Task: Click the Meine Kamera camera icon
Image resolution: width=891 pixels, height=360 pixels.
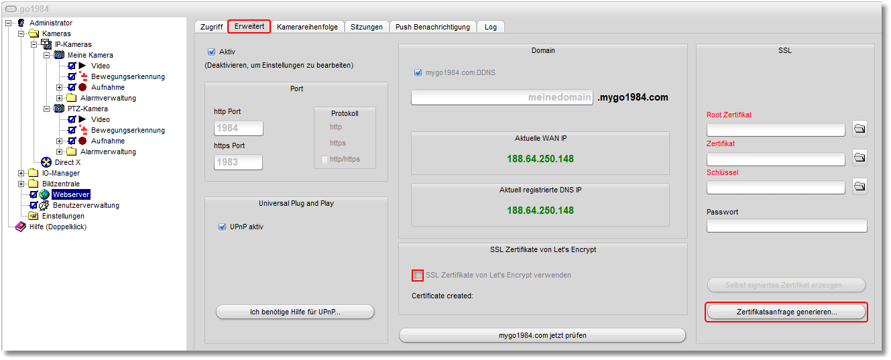Action: pos(59,55)
